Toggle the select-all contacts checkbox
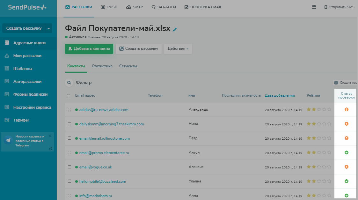Image resolution: width=358 pixels, height=200 pixels. [69, 96]
